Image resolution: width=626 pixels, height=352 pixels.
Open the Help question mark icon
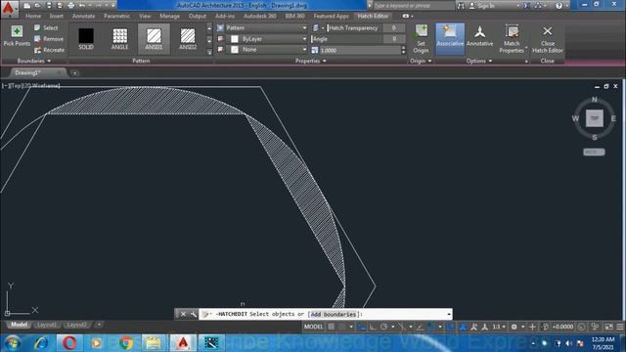(x=559, y=6)
